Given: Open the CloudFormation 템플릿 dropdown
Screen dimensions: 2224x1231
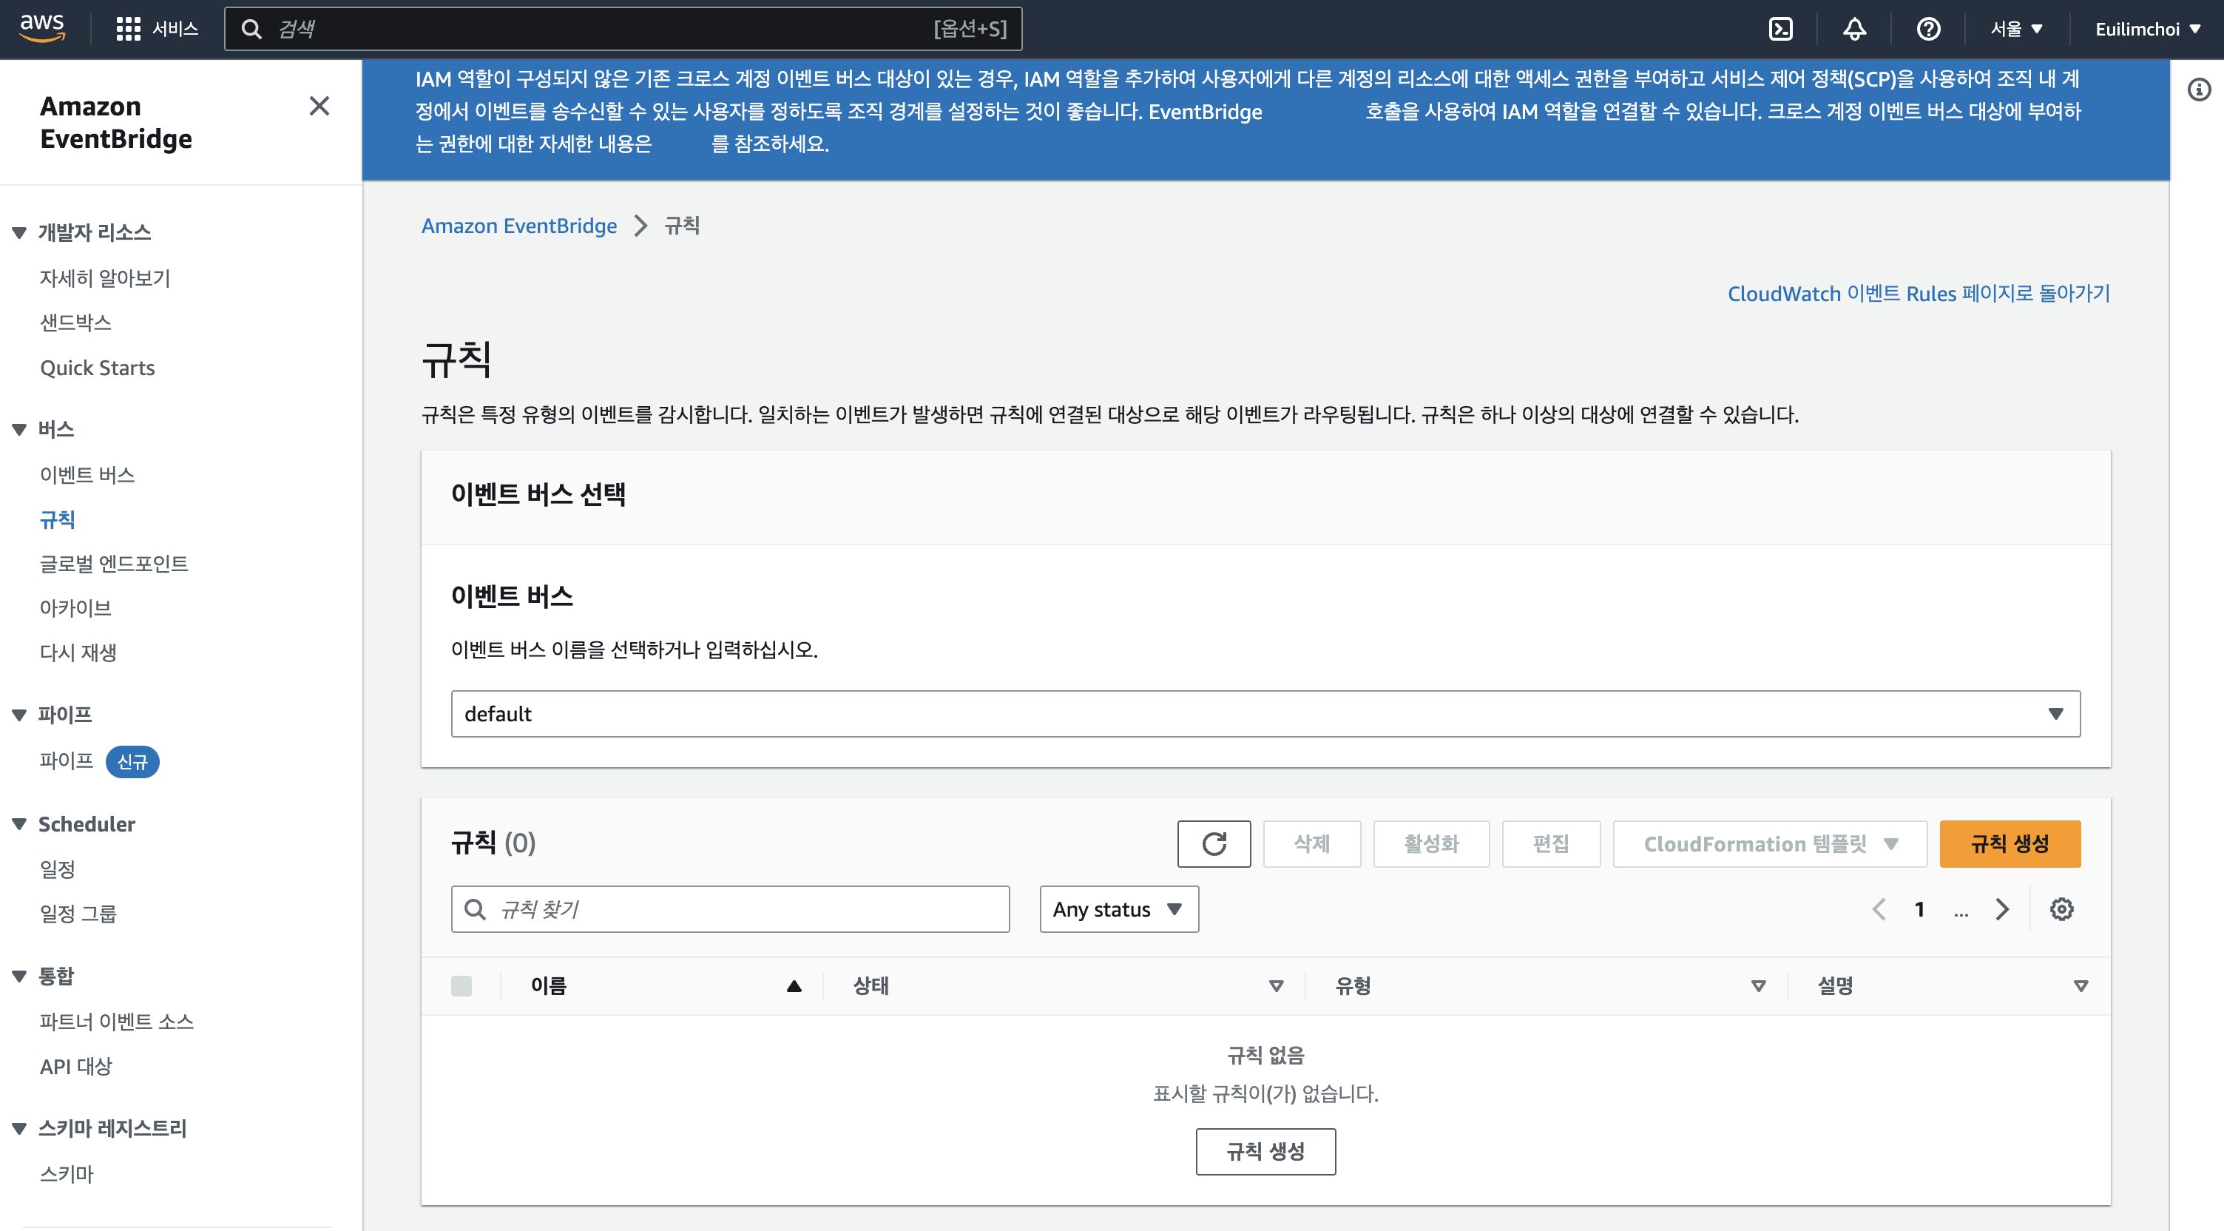Looking at the screenshot, I should 1769,844.
